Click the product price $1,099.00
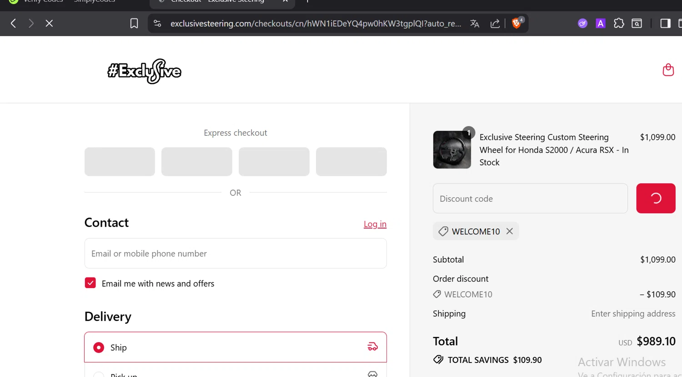Image resolution: width=682 pixels, height=377 pixels. click(657, 137)
